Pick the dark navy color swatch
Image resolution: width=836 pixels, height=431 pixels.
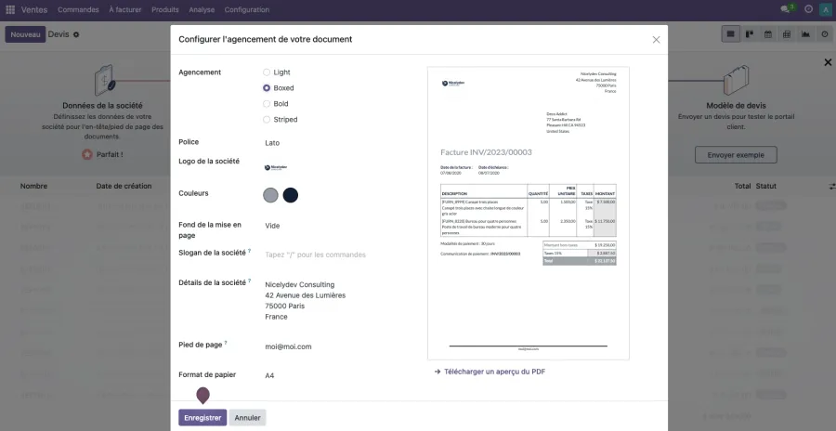pos(291,195)
